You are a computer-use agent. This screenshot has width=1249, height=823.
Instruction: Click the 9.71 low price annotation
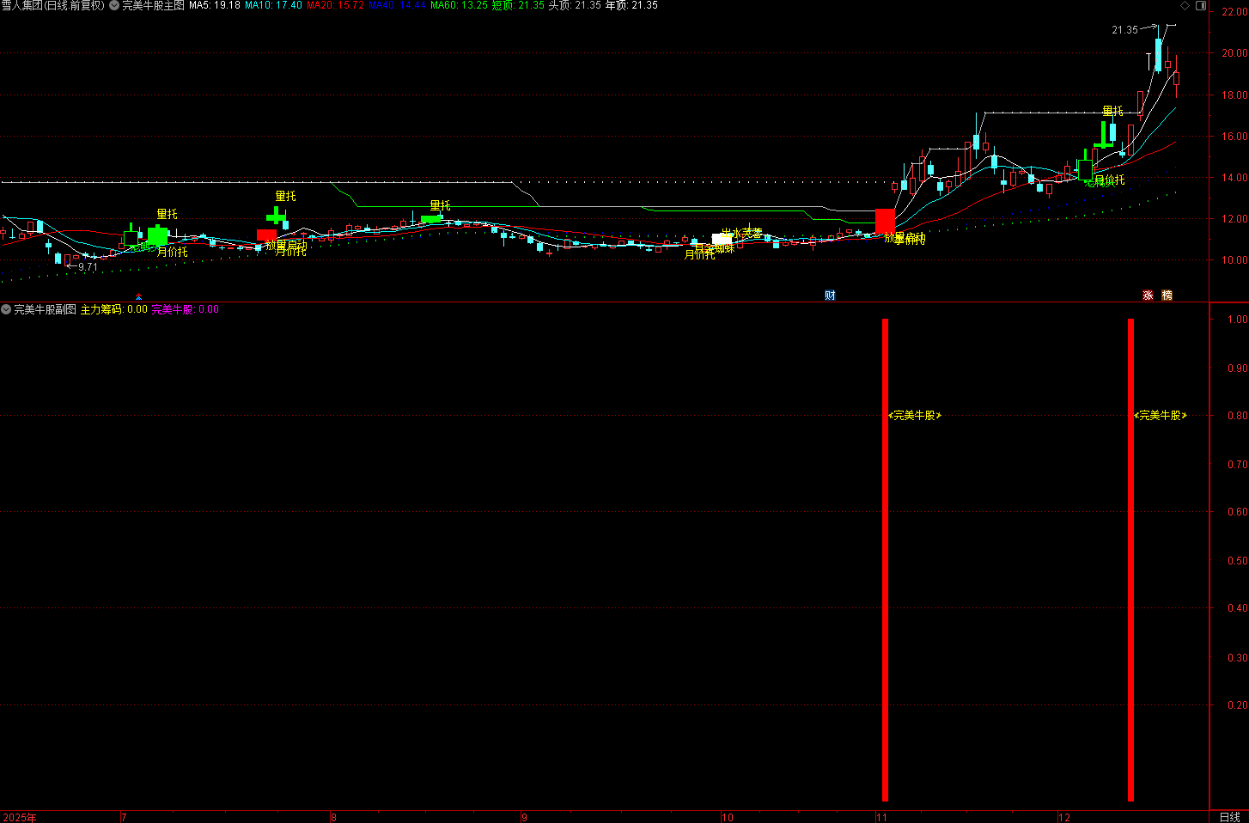(88, 267)
